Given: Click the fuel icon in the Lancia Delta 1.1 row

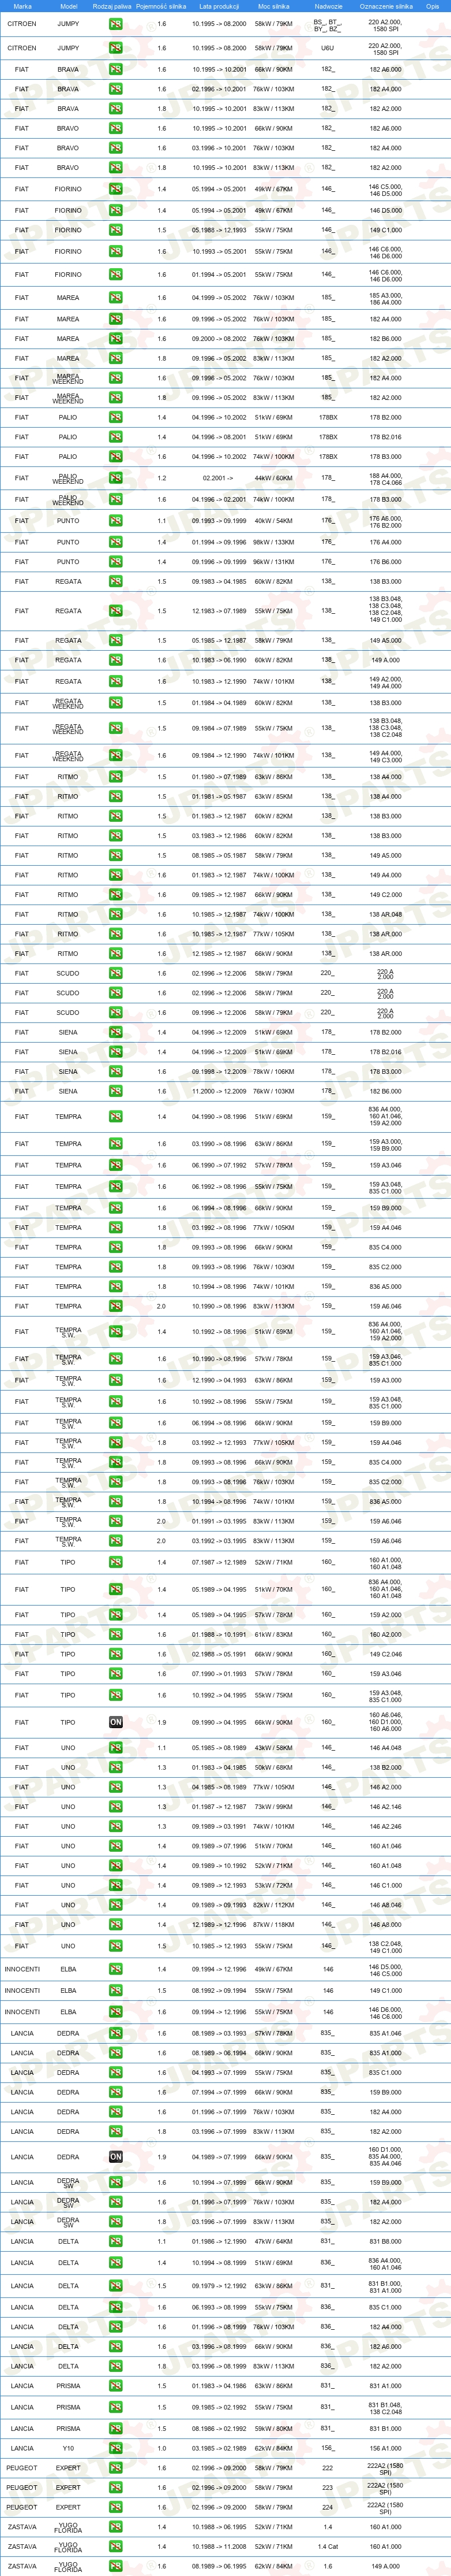Looking at the screenshot, I should (116, 2241).
